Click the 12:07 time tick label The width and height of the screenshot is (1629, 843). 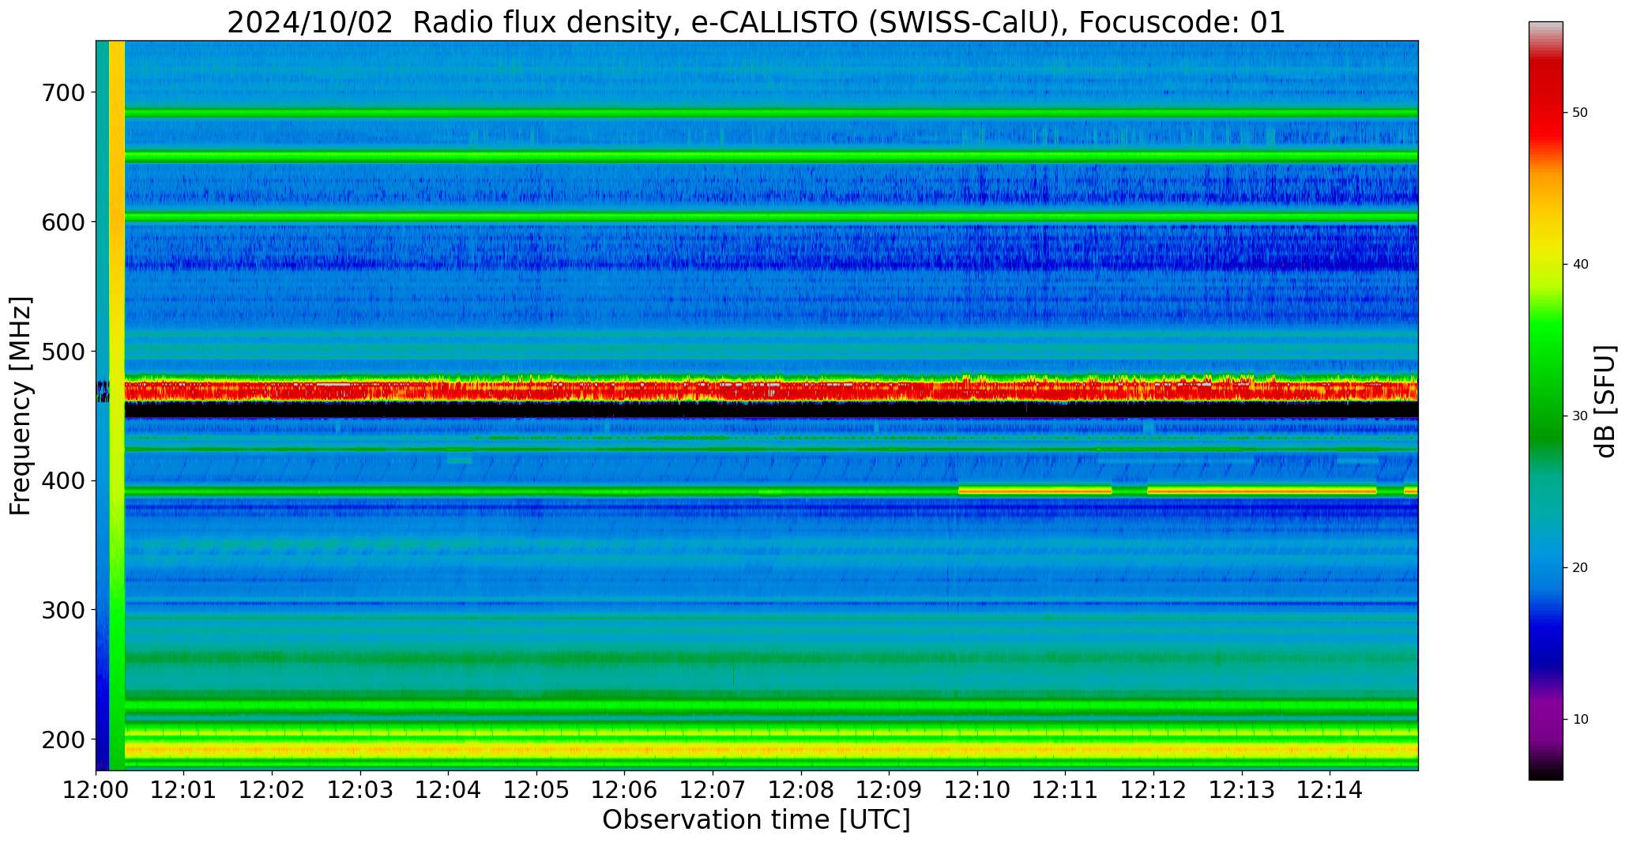coord(713,790)
